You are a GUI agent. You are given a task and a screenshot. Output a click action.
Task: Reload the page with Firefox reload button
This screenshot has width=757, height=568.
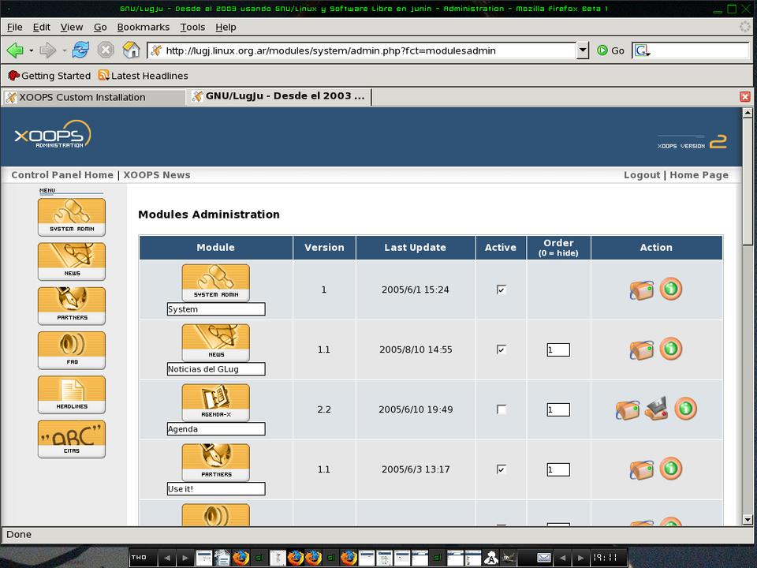pyautogui.click(x=80, y=50)
